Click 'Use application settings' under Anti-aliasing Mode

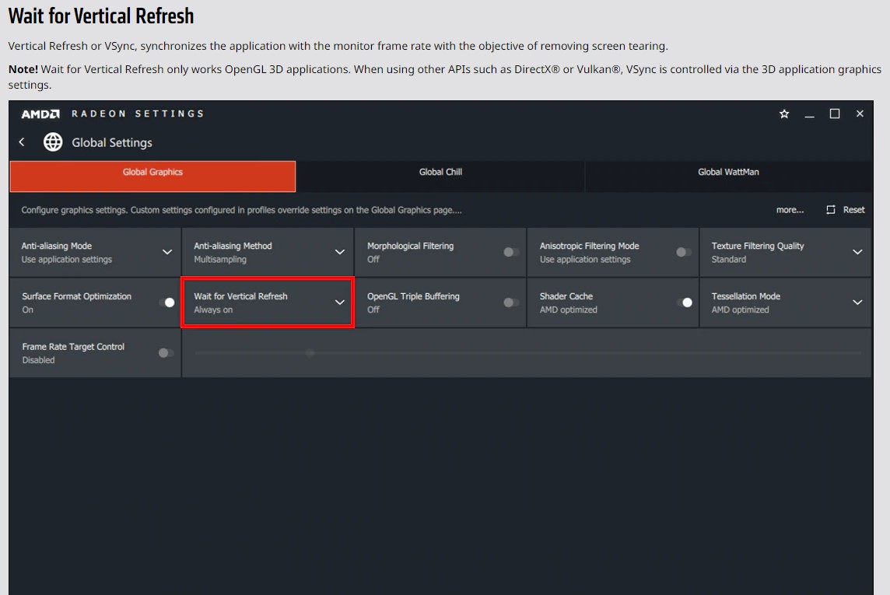(x=66, y=259)
